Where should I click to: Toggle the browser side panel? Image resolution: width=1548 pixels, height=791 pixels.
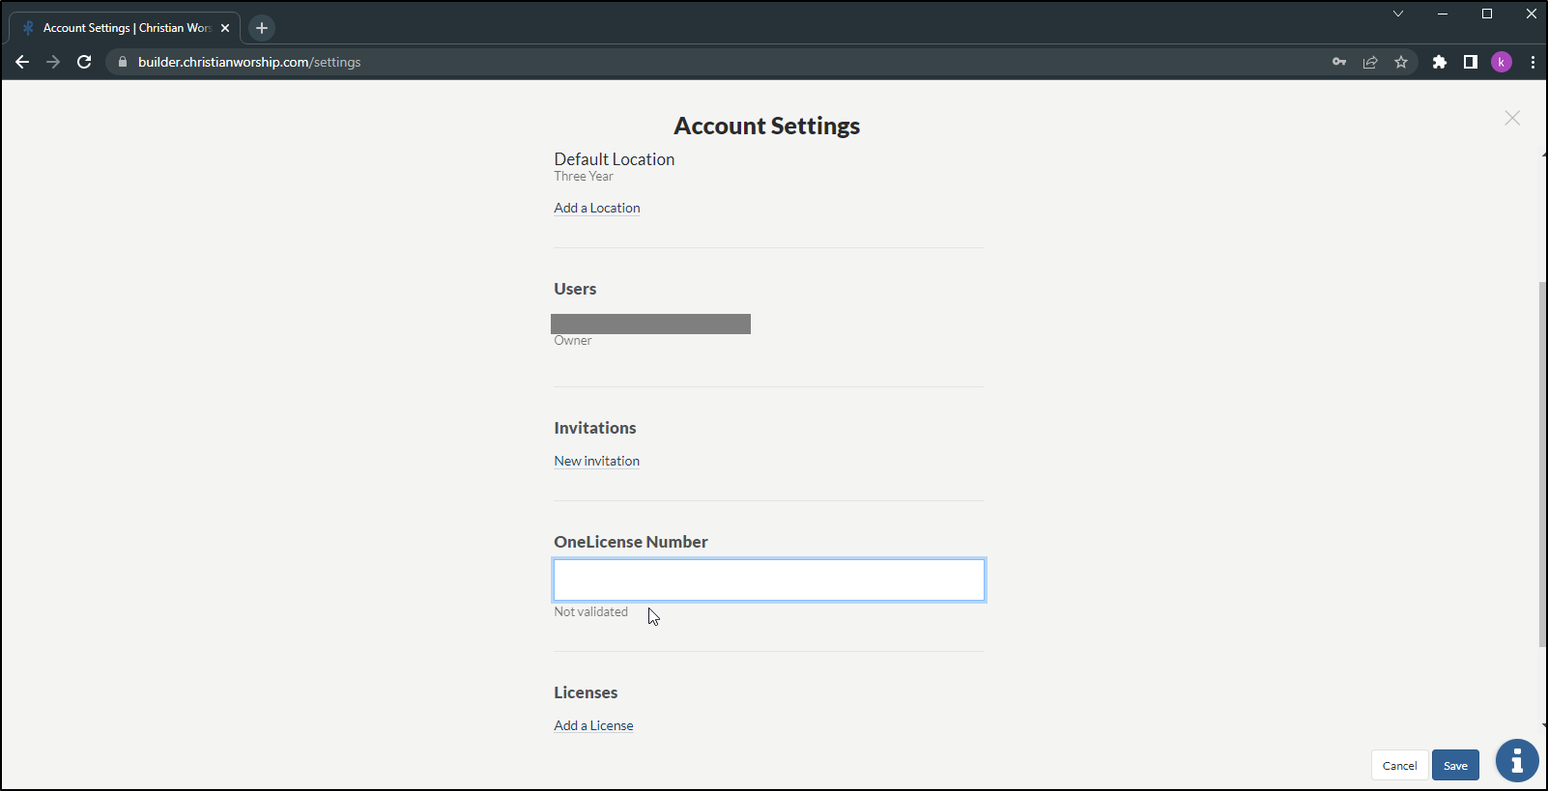pyautogui.click(x=1471, y=62)
